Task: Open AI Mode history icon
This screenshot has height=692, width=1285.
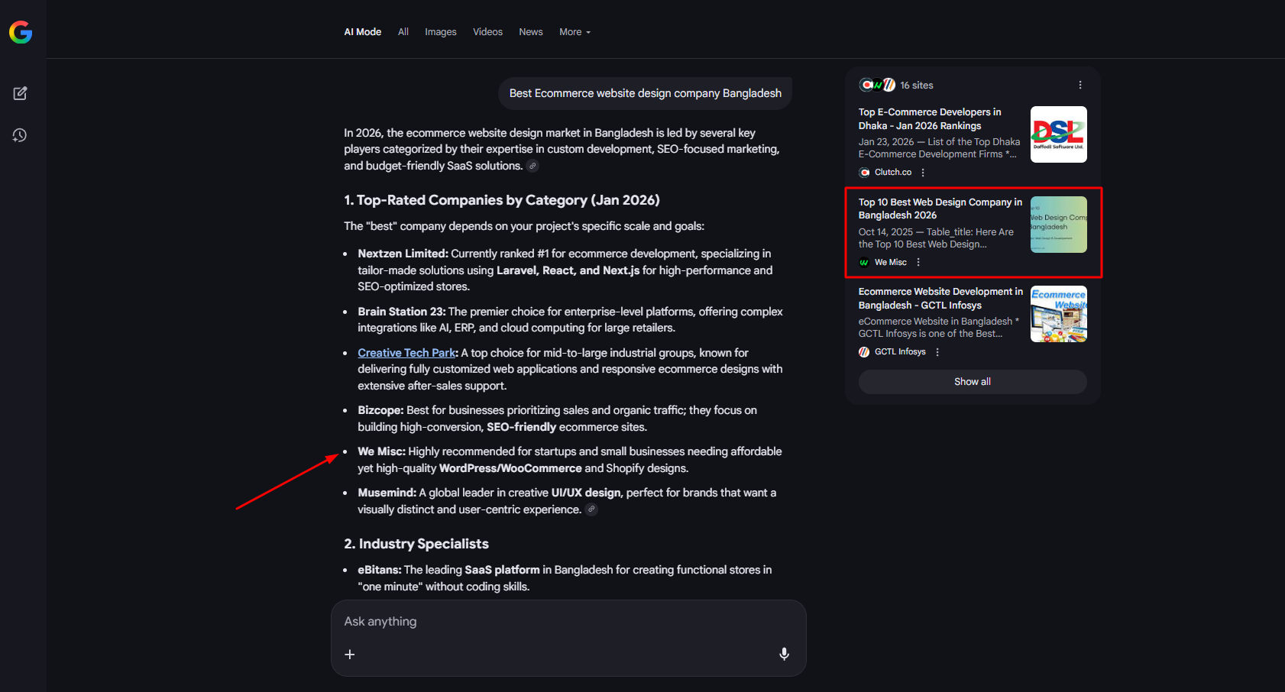Action: tap(21, 135)
